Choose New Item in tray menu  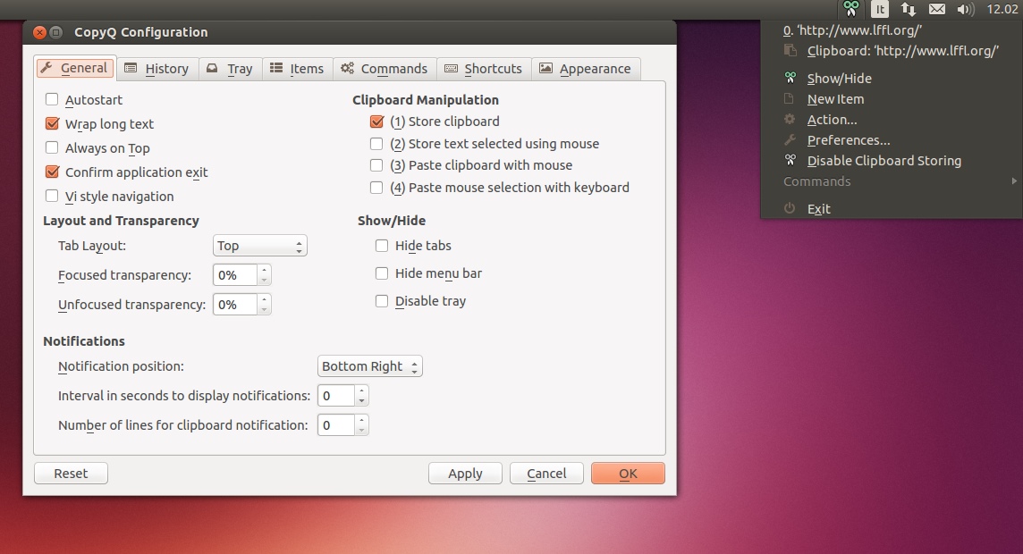click(x=892, y=99)
